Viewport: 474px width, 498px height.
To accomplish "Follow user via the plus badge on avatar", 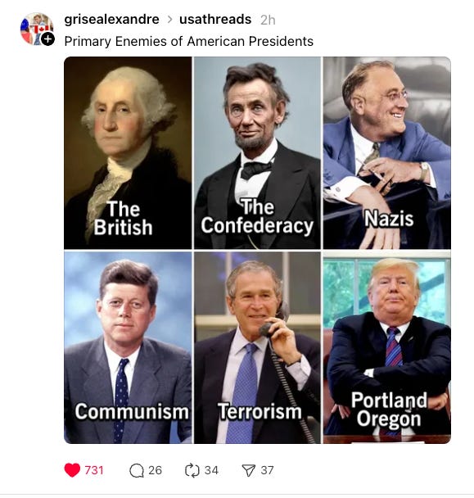I will pyautogui.click(x=48, y=39).
